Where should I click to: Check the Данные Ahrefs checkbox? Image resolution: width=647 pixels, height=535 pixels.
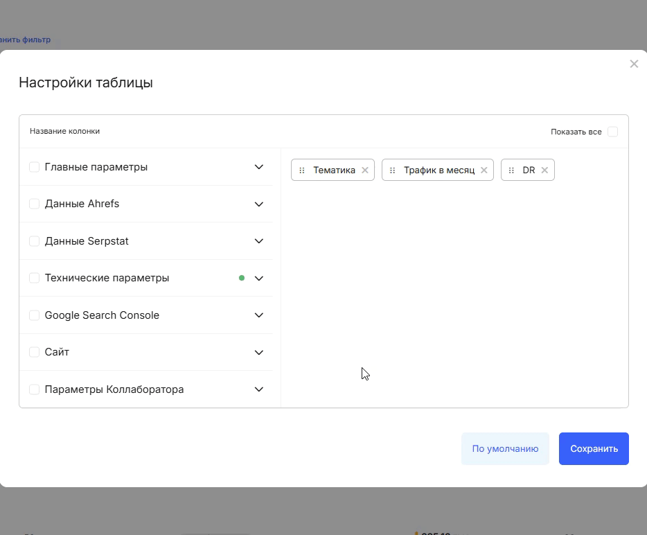coord(34,204)
